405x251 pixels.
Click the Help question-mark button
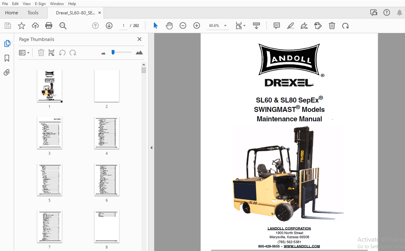386,12
